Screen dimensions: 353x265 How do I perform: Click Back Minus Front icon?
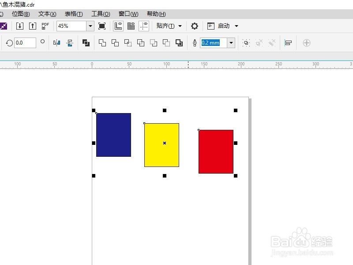coord(166,43)
